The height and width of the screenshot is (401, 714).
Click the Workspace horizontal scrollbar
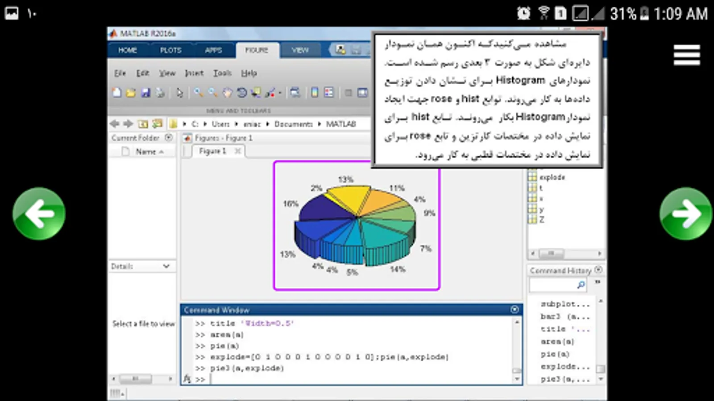click(x=565, y=254)
